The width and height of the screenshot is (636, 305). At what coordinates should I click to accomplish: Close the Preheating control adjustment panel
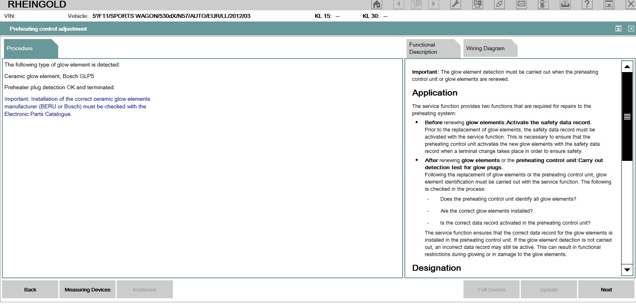(631, 29)
